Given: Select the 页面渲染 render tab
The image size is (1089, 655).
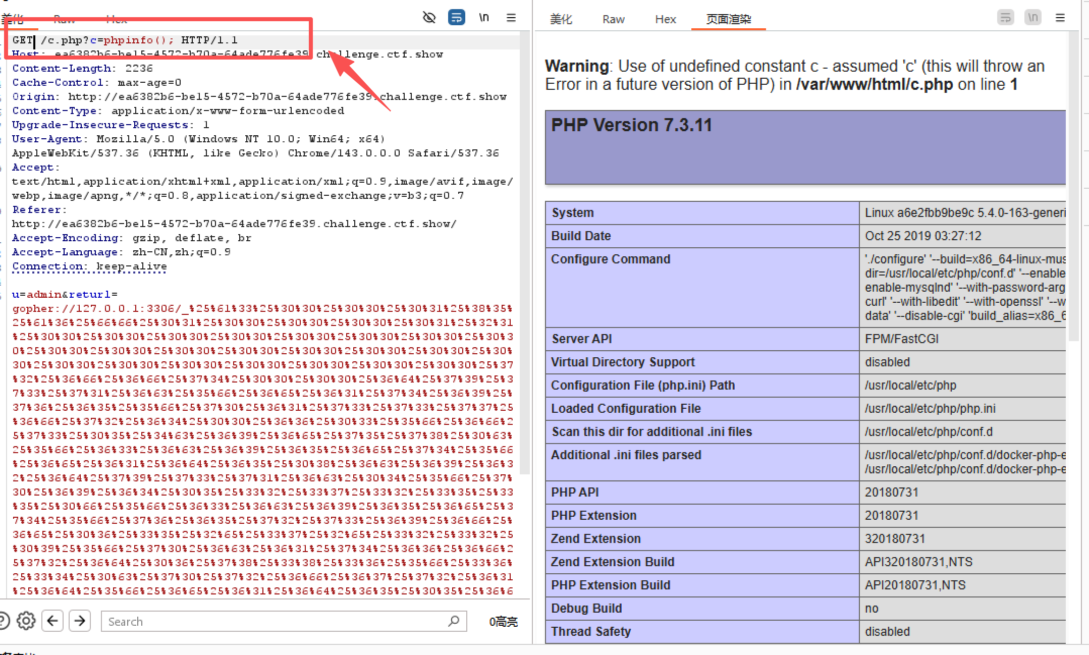Looking at the screenshot, I should [729, 19].
